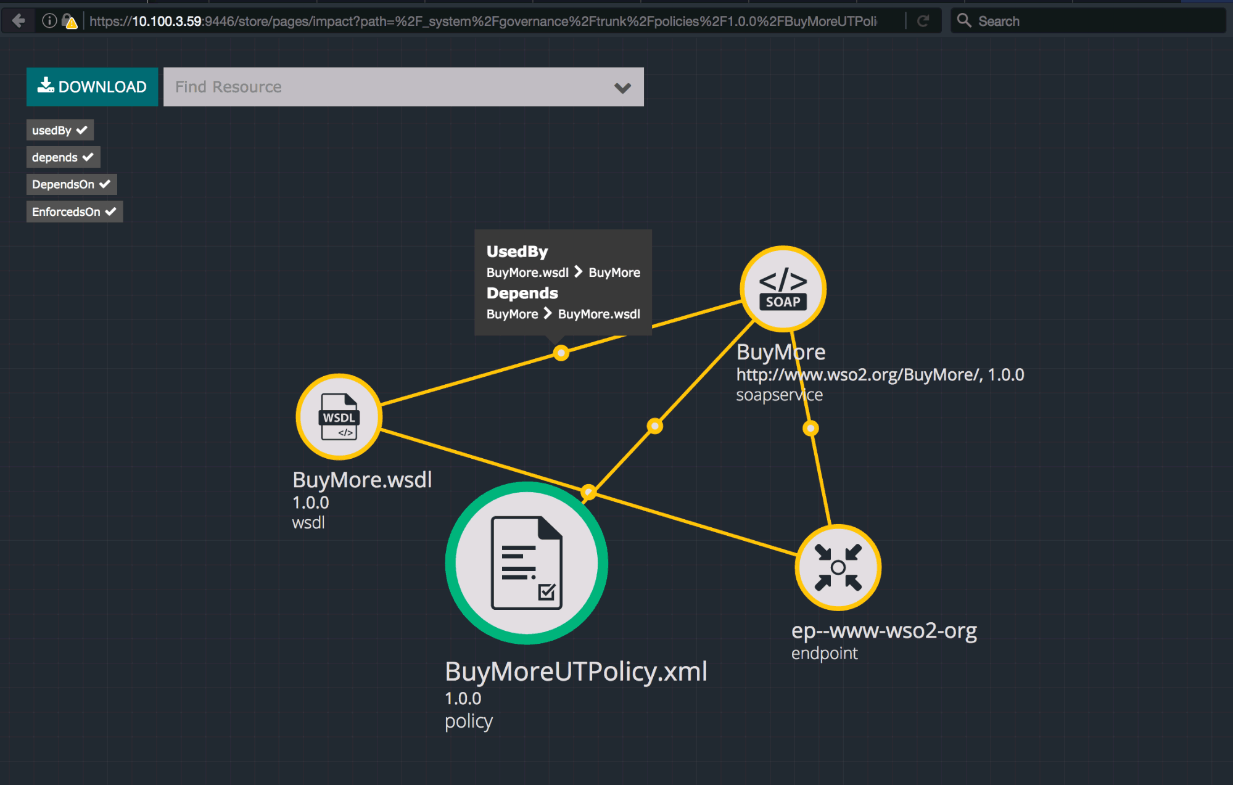Click the BuyMoreUTPolicy.xml label text

click(x=576, y=672)
